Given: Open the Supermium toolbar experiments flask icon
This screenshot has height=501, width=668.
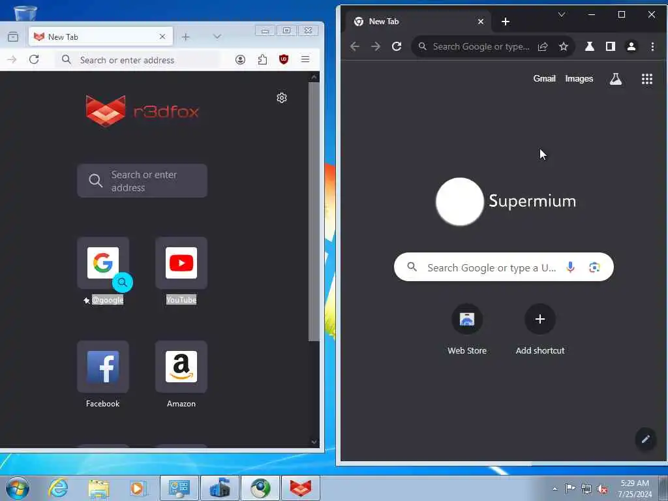Looking at the screenshot, I should (x=590, y=46).
